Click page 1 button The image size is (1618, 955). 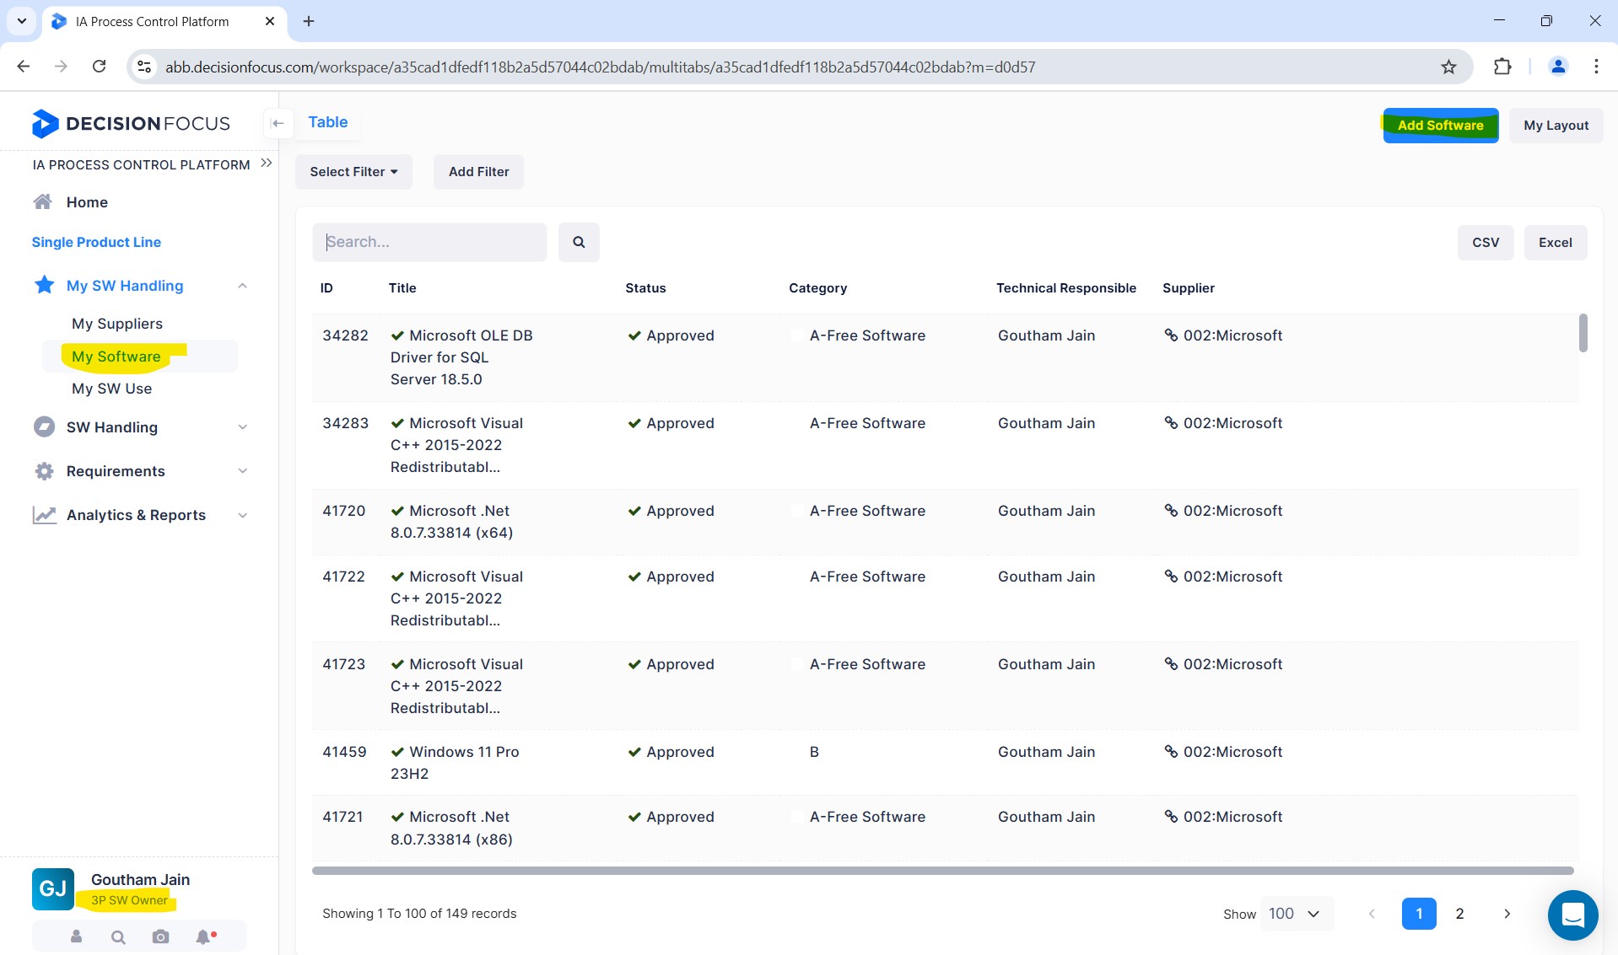(x=1419, y=914)
